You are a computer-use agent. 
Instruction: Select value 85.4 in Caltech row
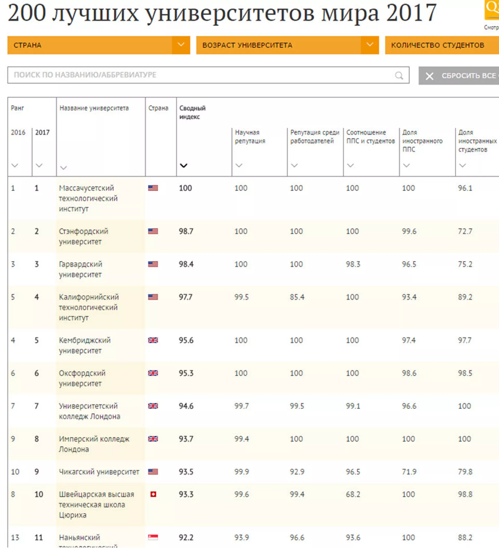297,297
